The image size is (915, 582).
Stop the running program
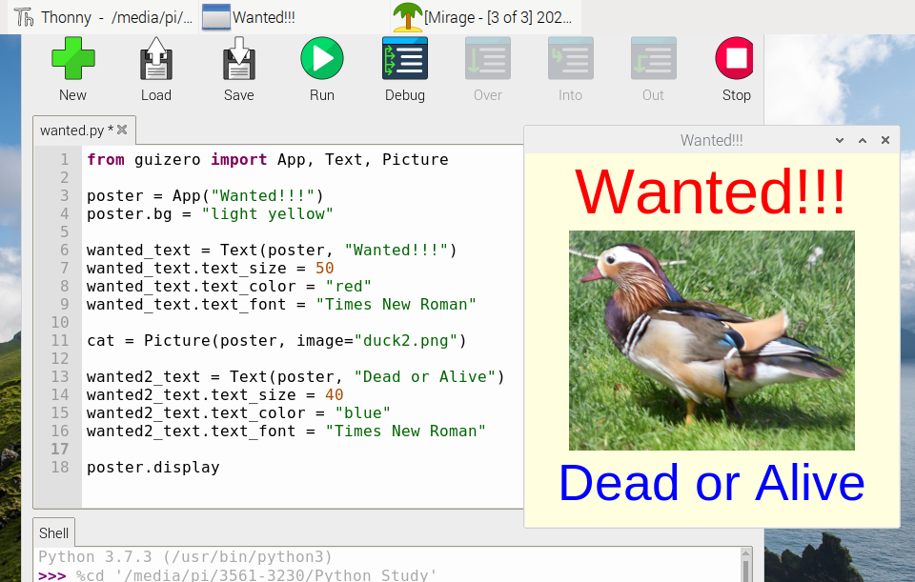[x=735, y=58]
